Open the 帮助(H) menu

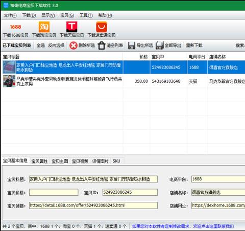[105, 15]
